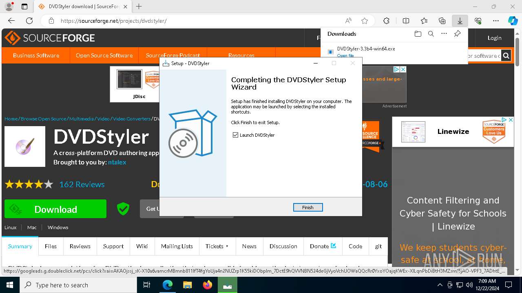Switch to the Support tab
The width and height of the screenshot is (522, 293).
[113, 246]
